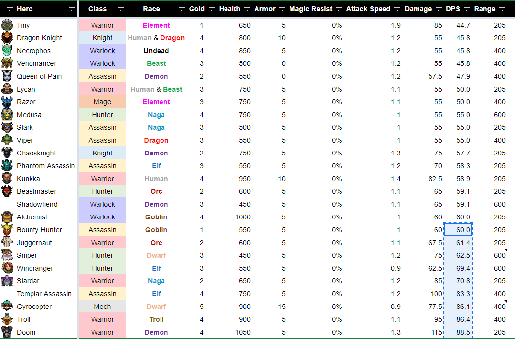Screen dimensions: 515x339
Task: Click Razor's Mage class cell
Action: pos(102,102)
